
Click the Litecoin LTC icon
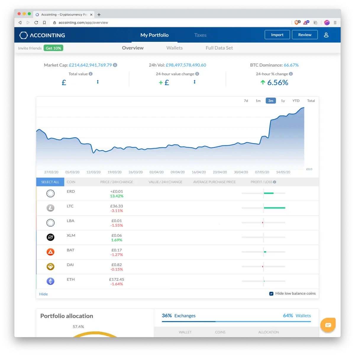click(x=51, y=208)
